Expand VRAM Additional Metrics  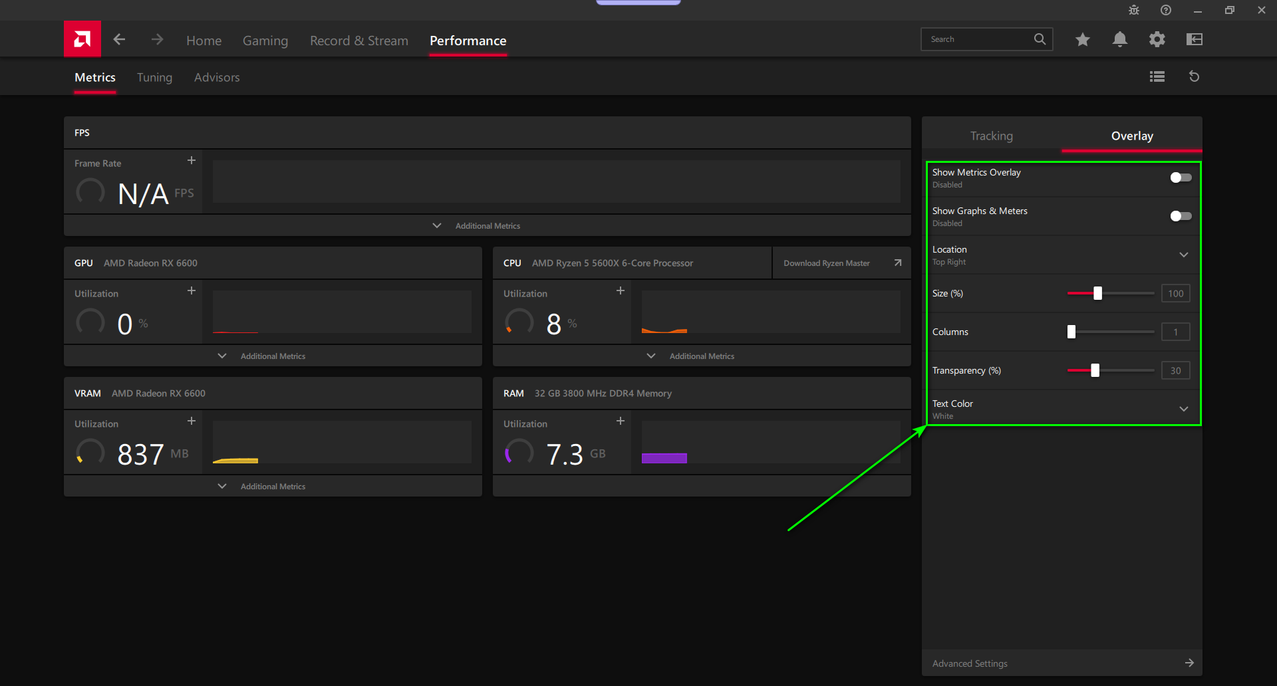point(273,486)
